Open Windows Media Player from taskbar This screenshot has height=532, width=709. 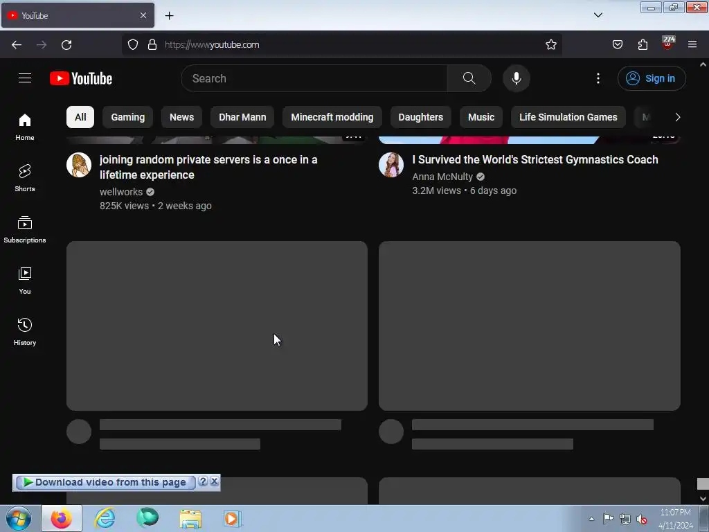coord(233,518)
